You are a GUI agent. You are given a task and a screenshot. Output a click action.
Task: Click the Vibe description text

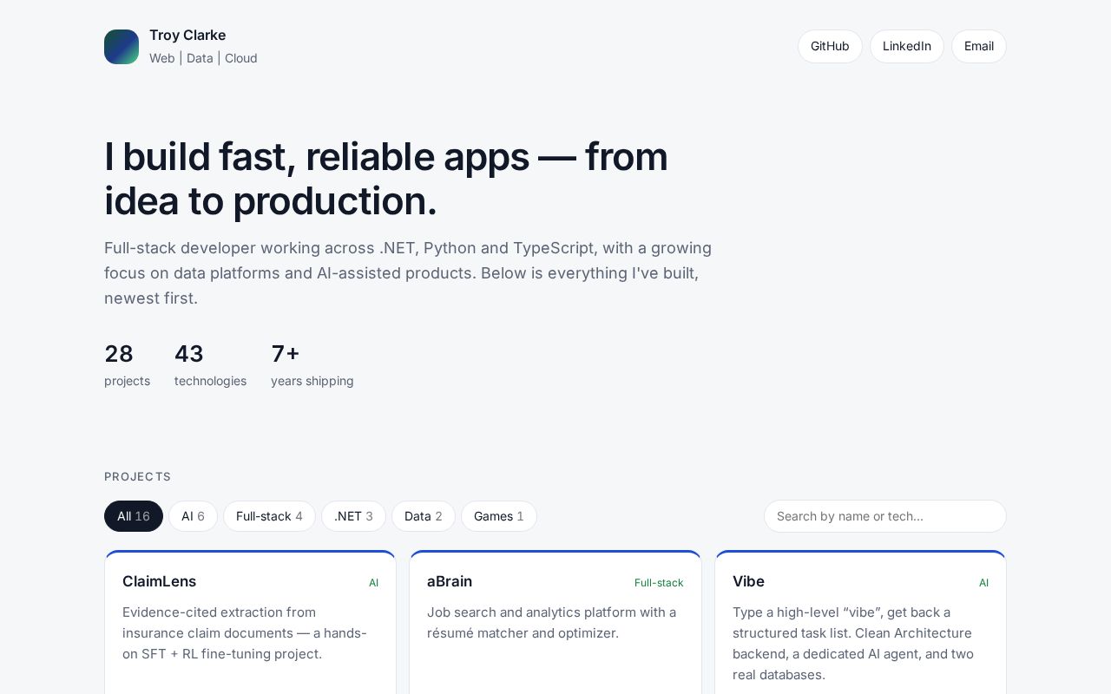[x=853, y=644]
